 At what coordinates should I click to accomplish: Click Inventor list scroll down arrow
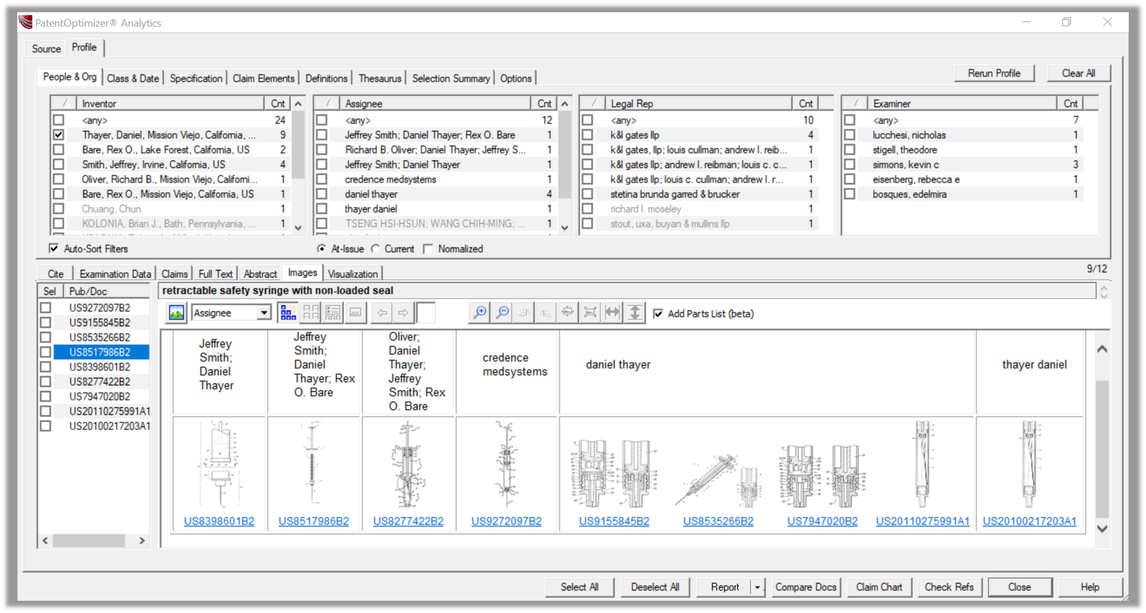click(x=298, y=228)
